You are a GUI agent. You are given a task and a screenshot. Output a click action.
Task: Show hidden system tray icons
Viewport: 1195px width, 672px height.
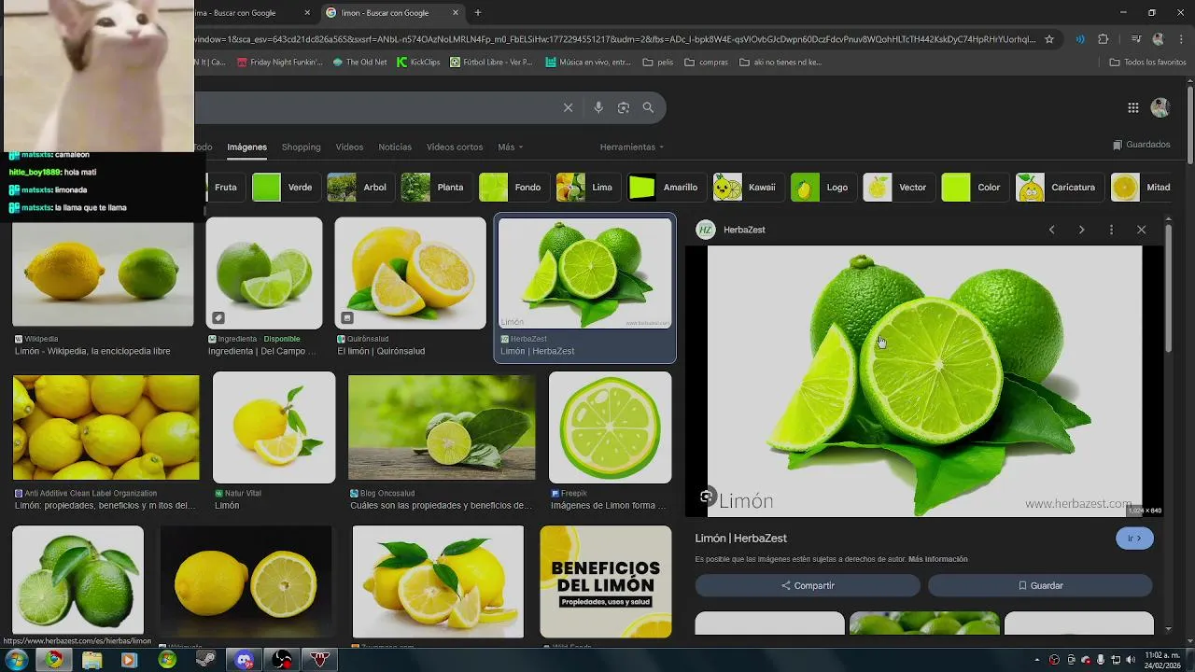[1036, 660]
